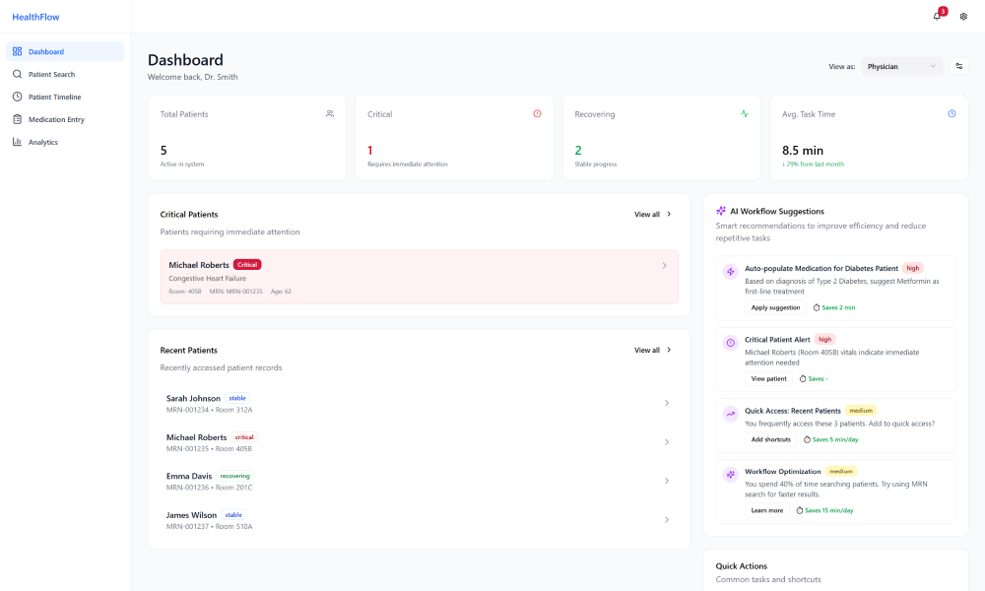Click the Dashboard grid icon in sidebar

click(17, 51)
